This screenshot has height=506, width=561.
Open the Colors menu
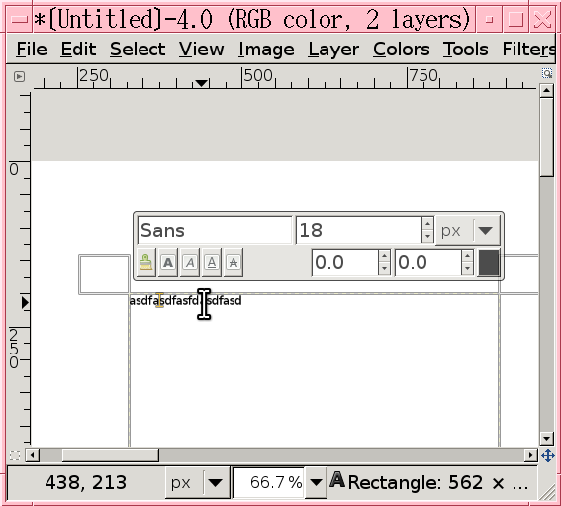(x=401, y=49)
